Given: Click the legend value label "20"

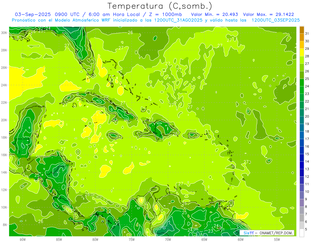Looking at the screenshot, I should (x=307, y=116).
